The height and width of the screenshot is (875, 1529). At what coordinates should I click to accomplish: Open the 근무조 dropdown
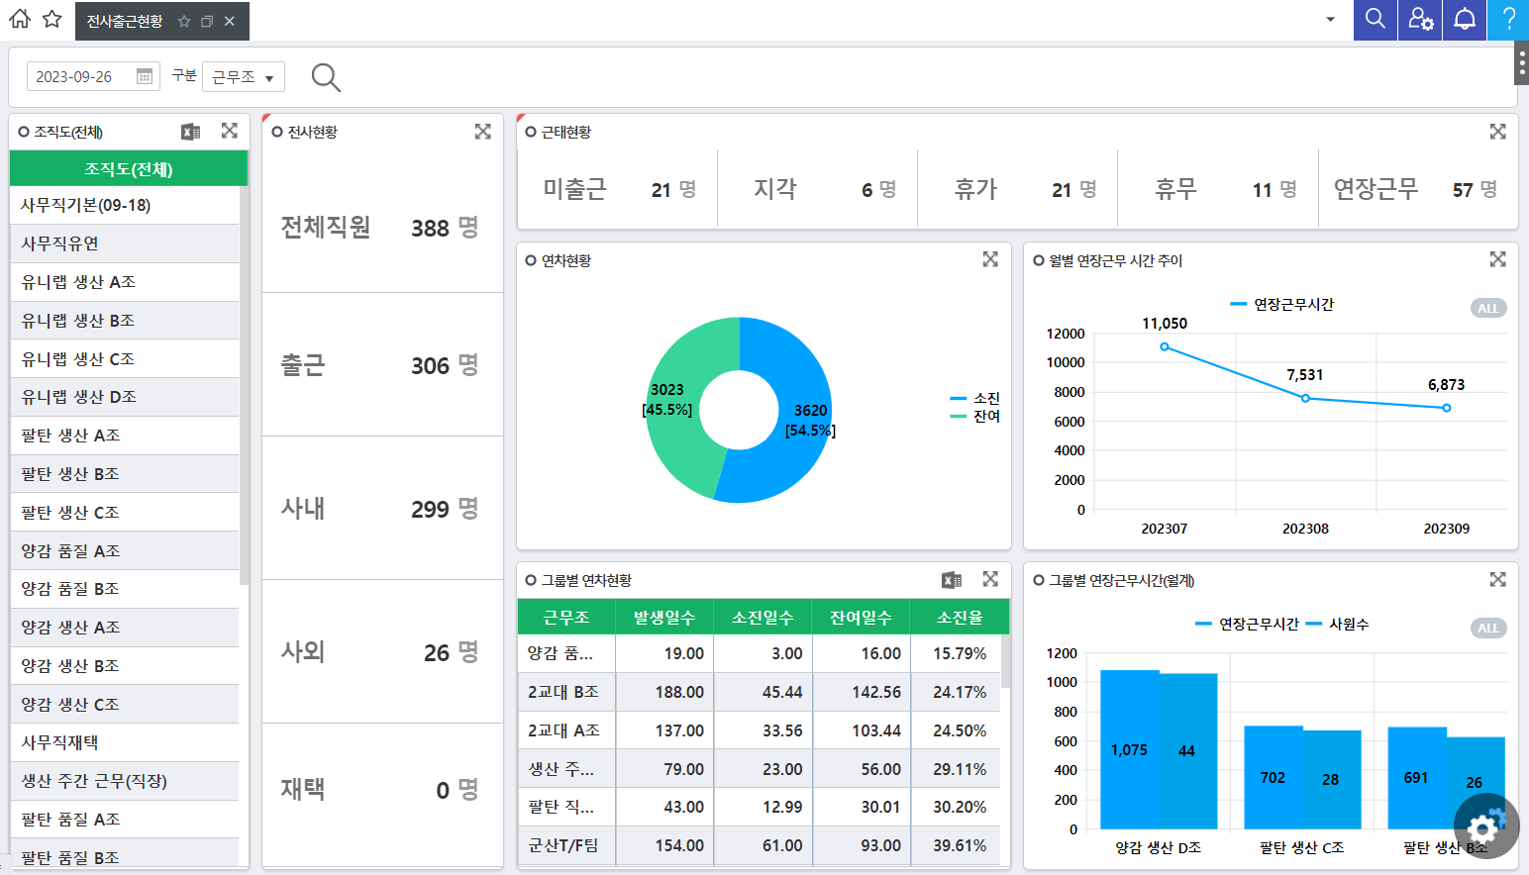coord(244,77)
